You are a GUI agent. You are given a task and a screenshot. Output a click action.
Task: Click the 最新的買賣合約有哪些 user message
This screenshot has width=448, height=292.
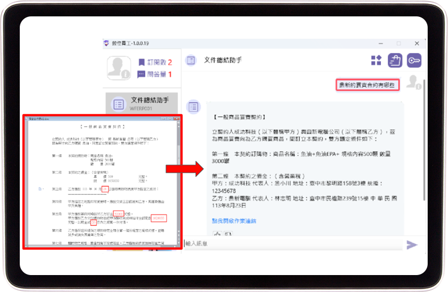(x=368, y=85)
